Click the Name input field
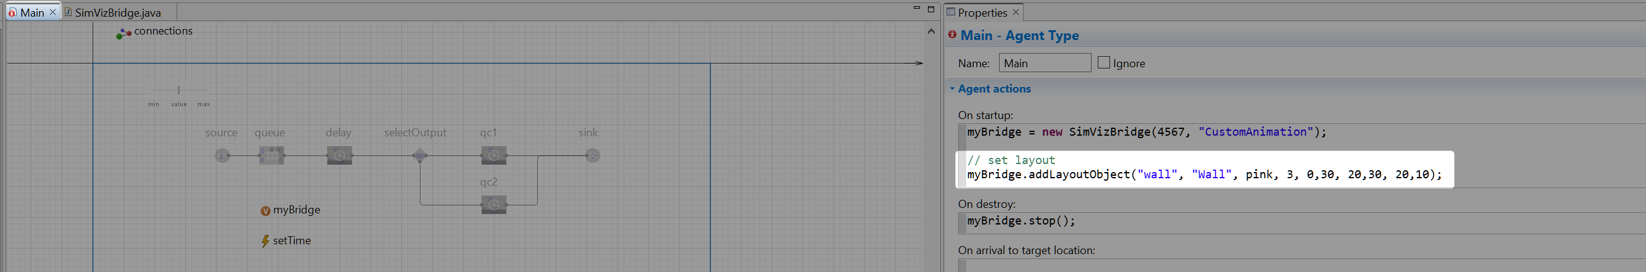 click(1044, 63)
